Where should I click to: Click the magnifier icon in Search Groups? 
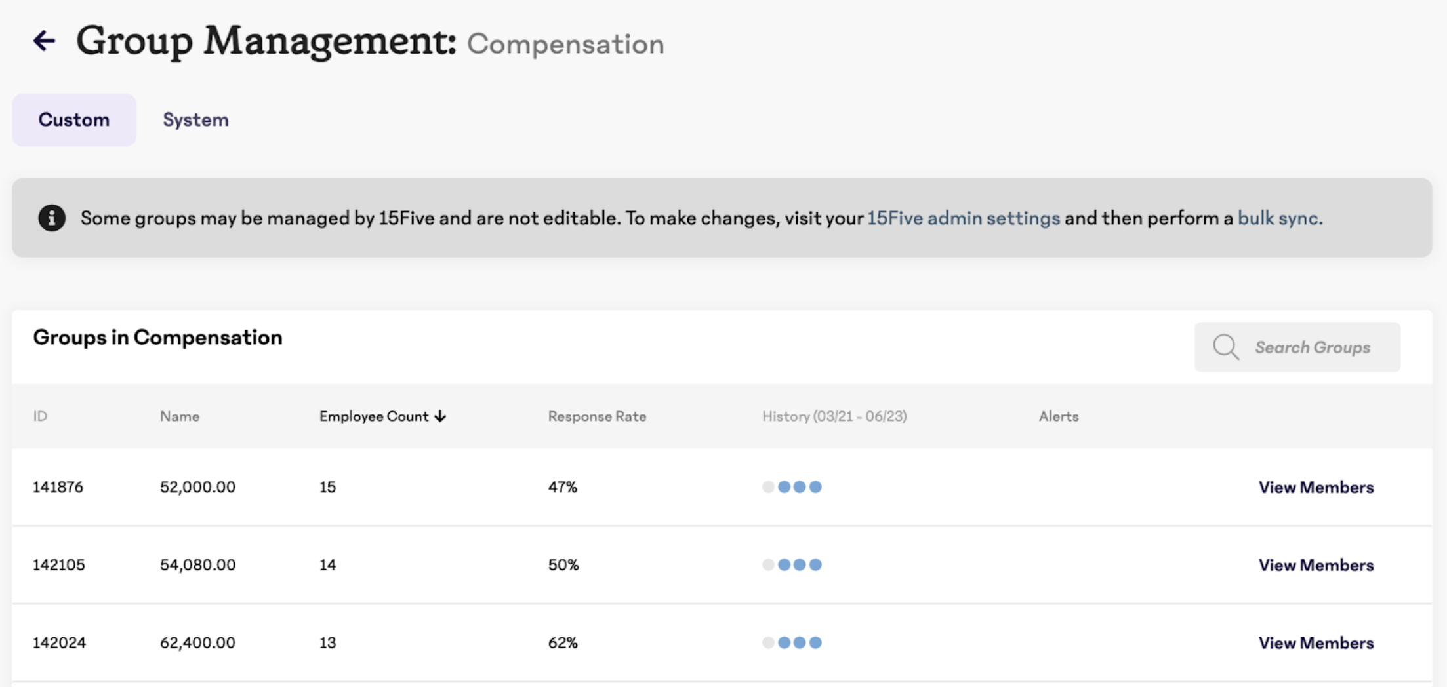tap(1225, 347)
